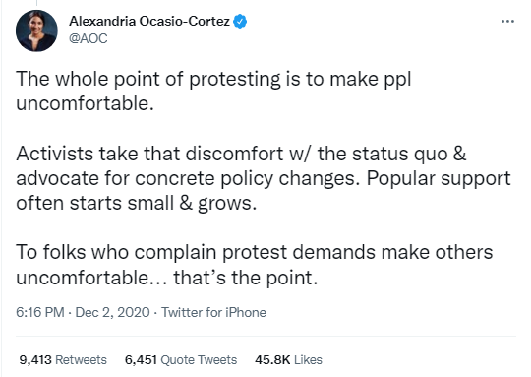
Task: Click the 'Likes' label text
Action: 308,359
